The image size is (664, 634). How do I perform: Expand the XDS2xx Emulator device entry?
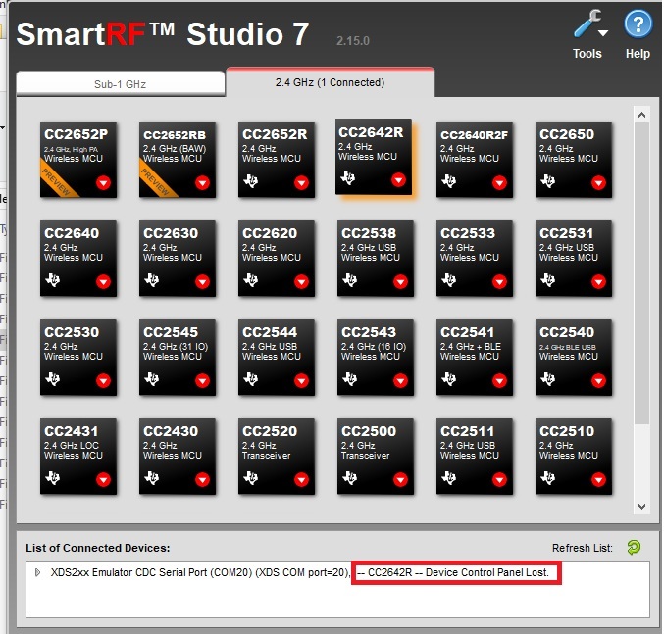(x=37, y=572)
